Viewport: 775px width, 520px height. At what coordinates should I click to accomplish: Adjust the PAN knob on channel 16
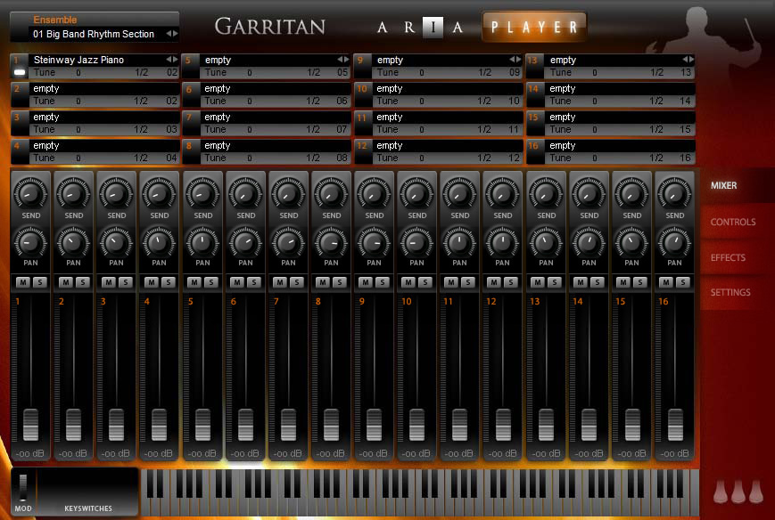click(x=674, y=241)
